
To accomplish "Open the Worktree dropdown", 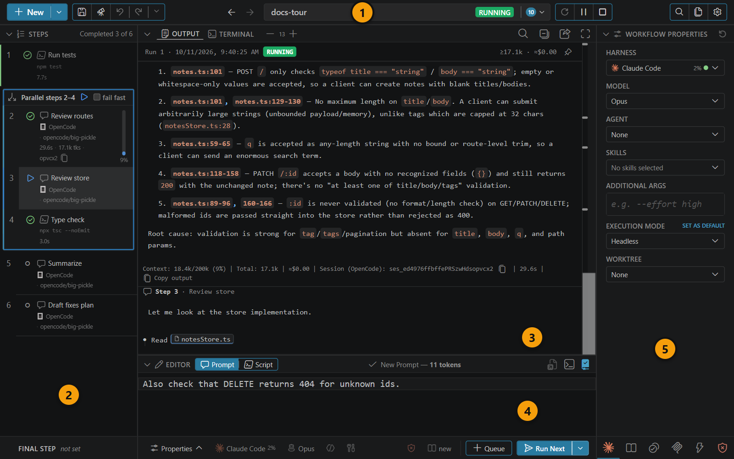I will point(665,274).
